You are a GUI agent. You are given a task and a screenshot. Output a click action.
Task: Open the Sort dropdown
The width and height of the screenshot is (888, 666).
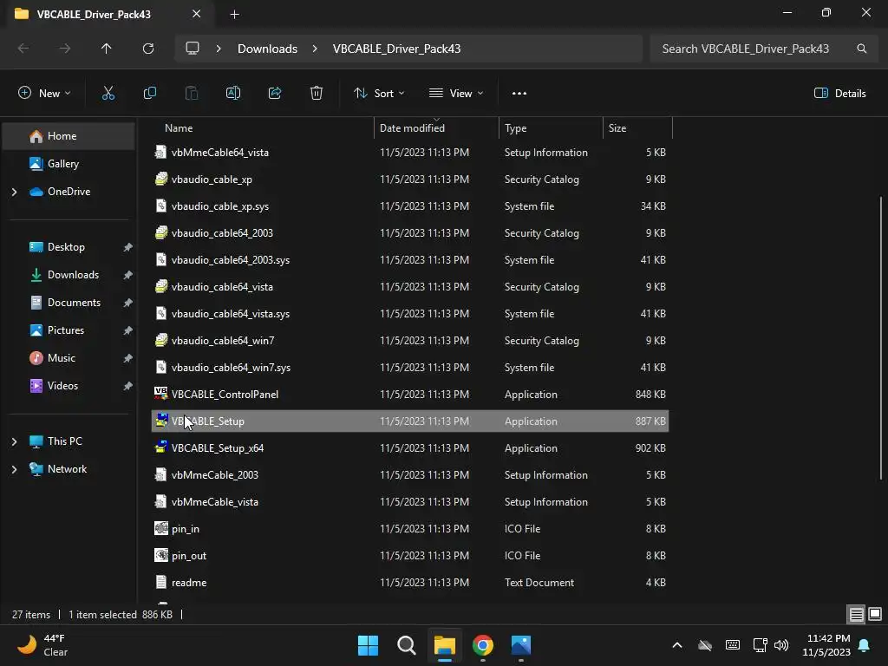[x=378, y=94]
